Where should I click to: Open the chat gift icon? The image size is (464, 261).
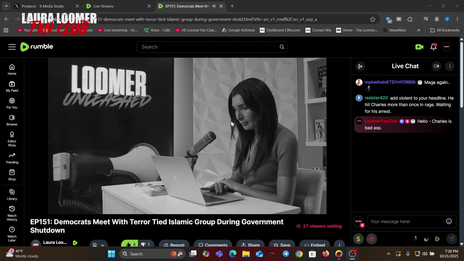pos(371,239)
